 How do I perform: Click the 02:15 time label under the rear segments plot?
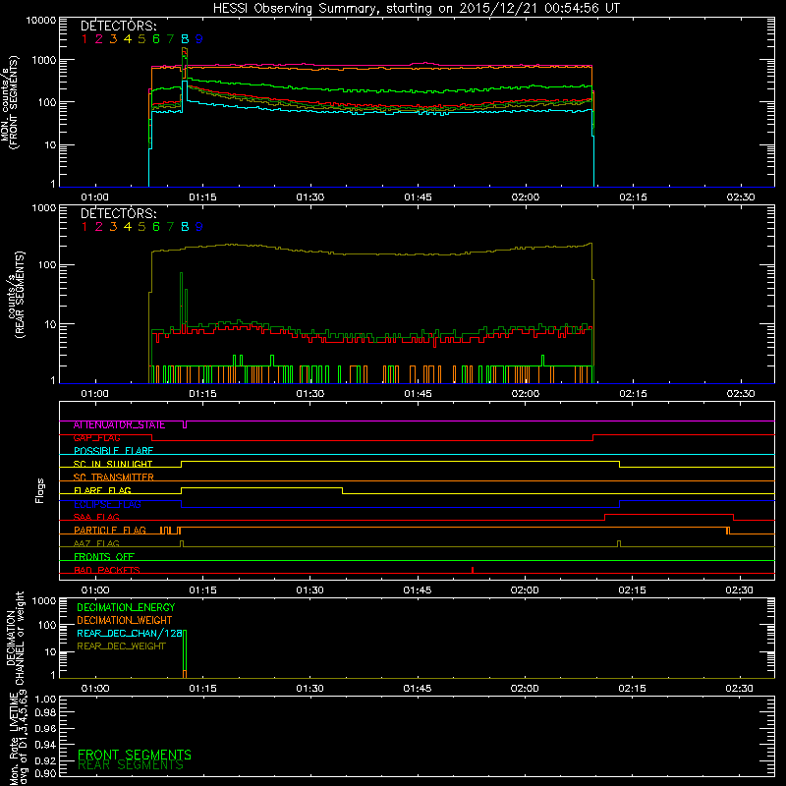[633, 394]
